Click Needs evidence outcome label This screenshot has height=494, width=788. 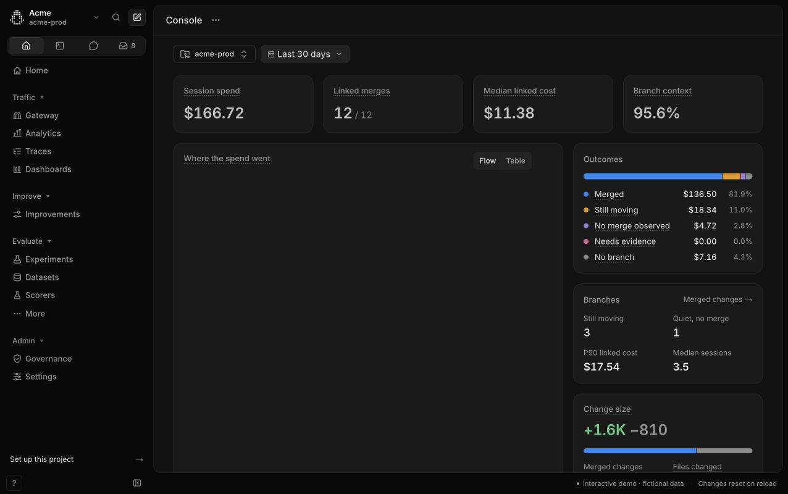pos(625,241)
